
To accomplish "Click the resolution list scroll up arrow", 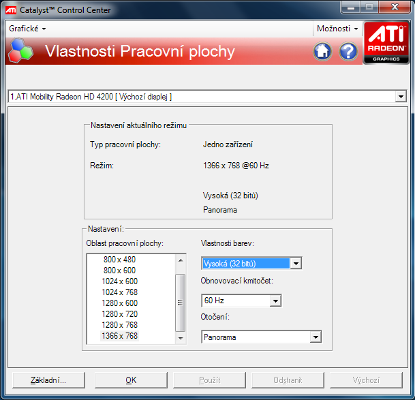I will click(181, 260).
